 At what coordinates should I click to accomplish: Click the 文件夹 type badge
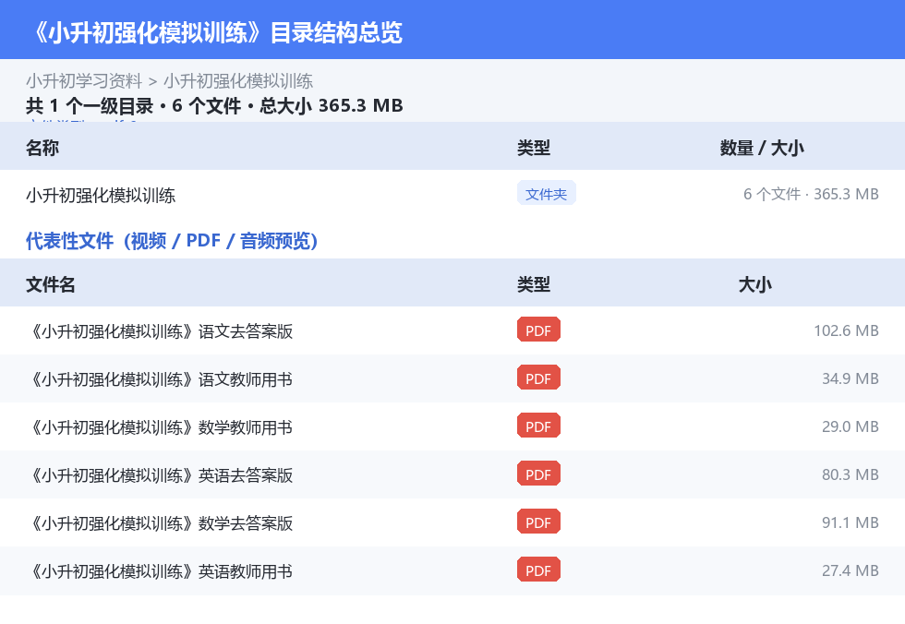(546, 194)
